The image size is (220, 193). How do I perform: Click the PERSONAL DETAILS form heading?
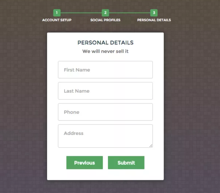point(105,43)
